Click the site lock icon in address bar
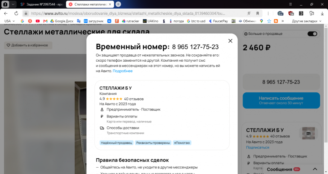This screenshot has height=174, width=328. 26,14
